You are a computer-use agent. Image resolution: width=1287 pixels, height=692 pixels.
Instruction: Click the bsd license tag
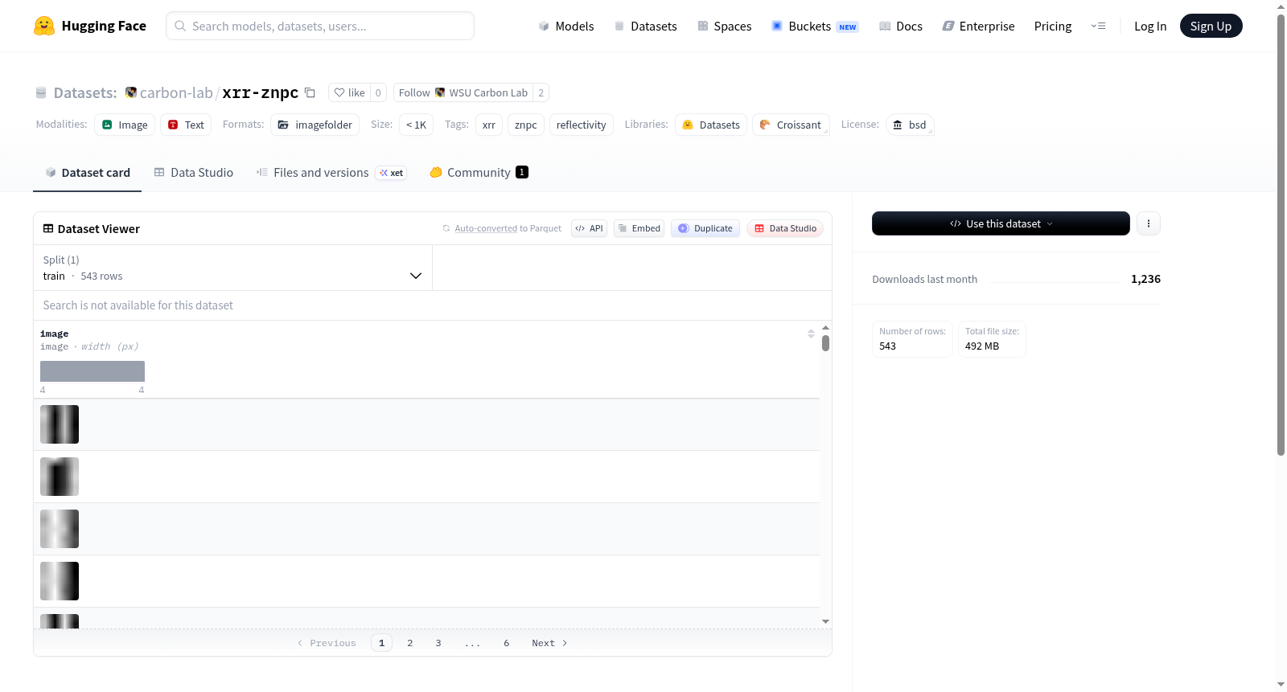tap(910, 125)
